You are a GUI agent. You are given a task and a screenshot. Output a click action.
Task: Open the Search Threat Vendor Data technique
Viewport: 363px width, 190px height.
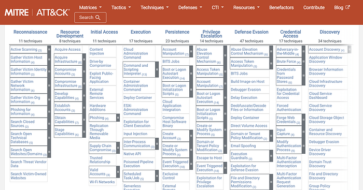click(29, 164)
